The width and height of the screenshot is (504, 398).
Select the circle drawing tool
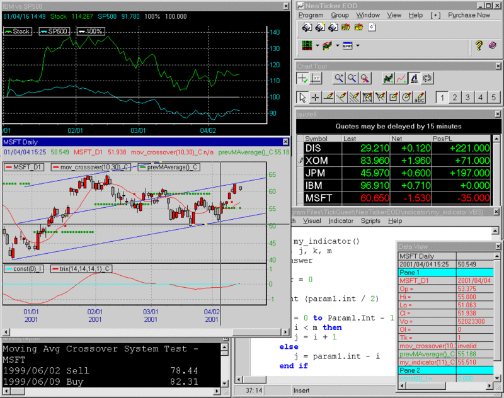406,98
